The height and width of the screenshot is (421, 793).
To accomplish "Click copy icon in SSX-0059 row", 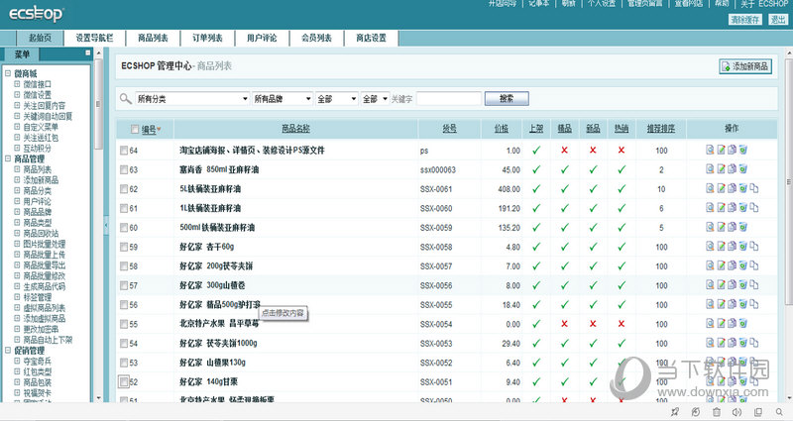I will [732, 227].
